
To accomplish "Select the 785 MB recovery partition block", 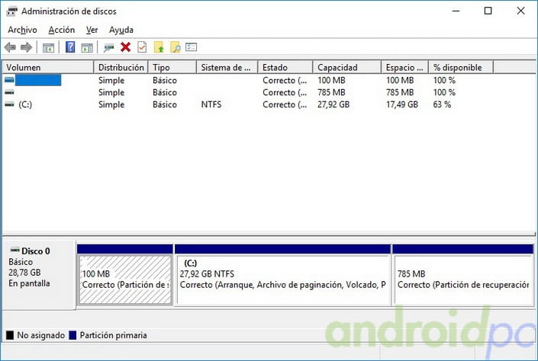I will tap(462, 280).
